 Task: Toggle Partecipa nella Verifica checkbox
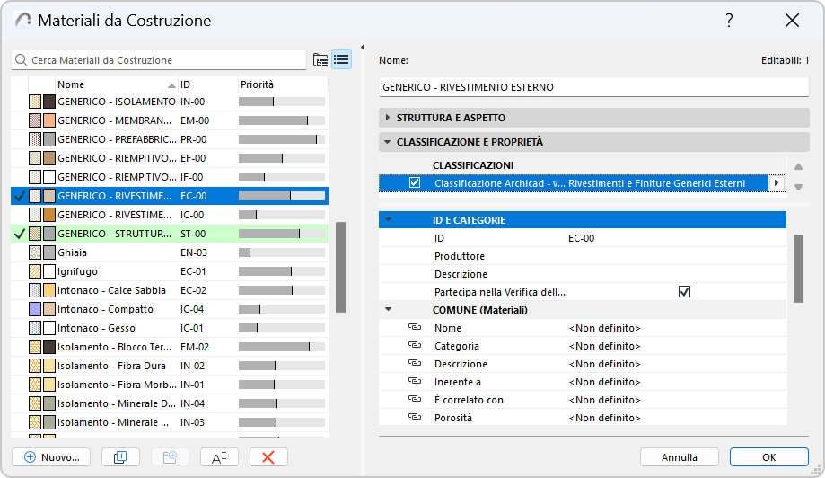pos(684,292)
